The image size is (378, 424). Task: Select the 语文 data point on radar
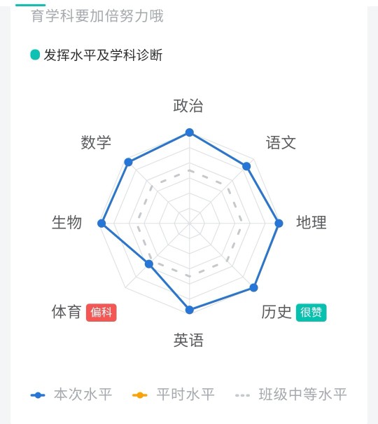pyautogui.click(x=246, y=166)
